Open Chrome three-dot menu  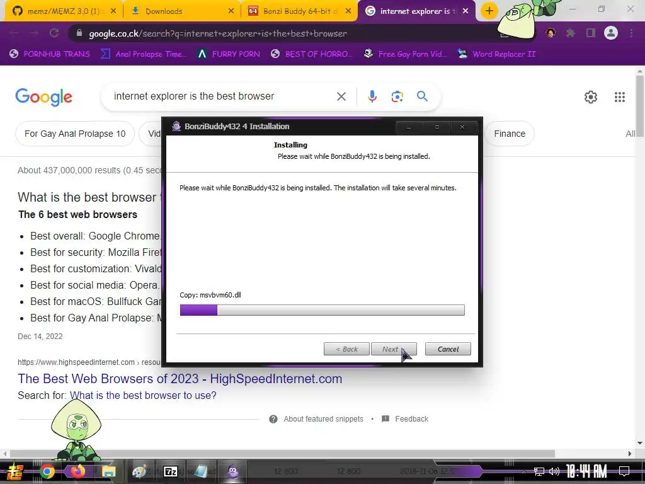(631, 33)
